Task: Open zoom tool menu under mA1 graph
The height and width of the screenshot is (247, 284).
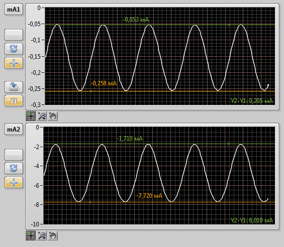Action: 42,116
